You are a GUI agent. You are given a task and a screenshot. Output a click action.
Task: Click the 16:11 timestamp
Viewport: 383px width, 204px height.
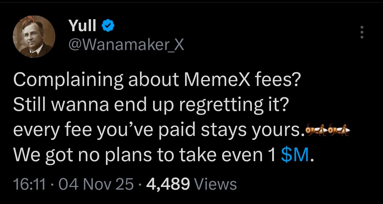(29, 184)
